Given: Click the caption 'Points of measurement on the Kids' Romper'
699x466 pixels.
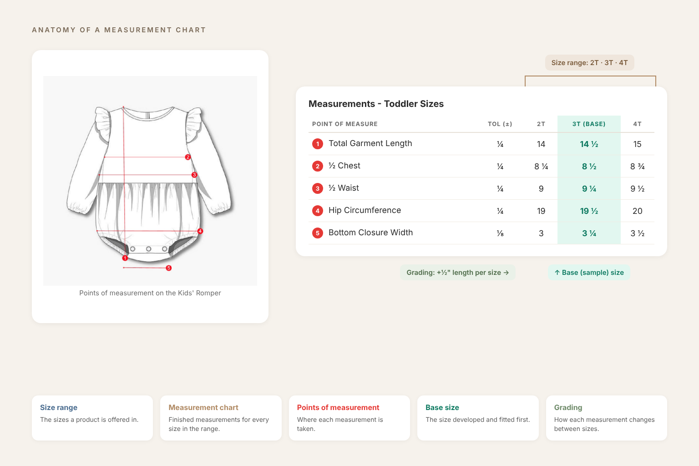Looking at the screenshot, I should (x=150, y=293).
